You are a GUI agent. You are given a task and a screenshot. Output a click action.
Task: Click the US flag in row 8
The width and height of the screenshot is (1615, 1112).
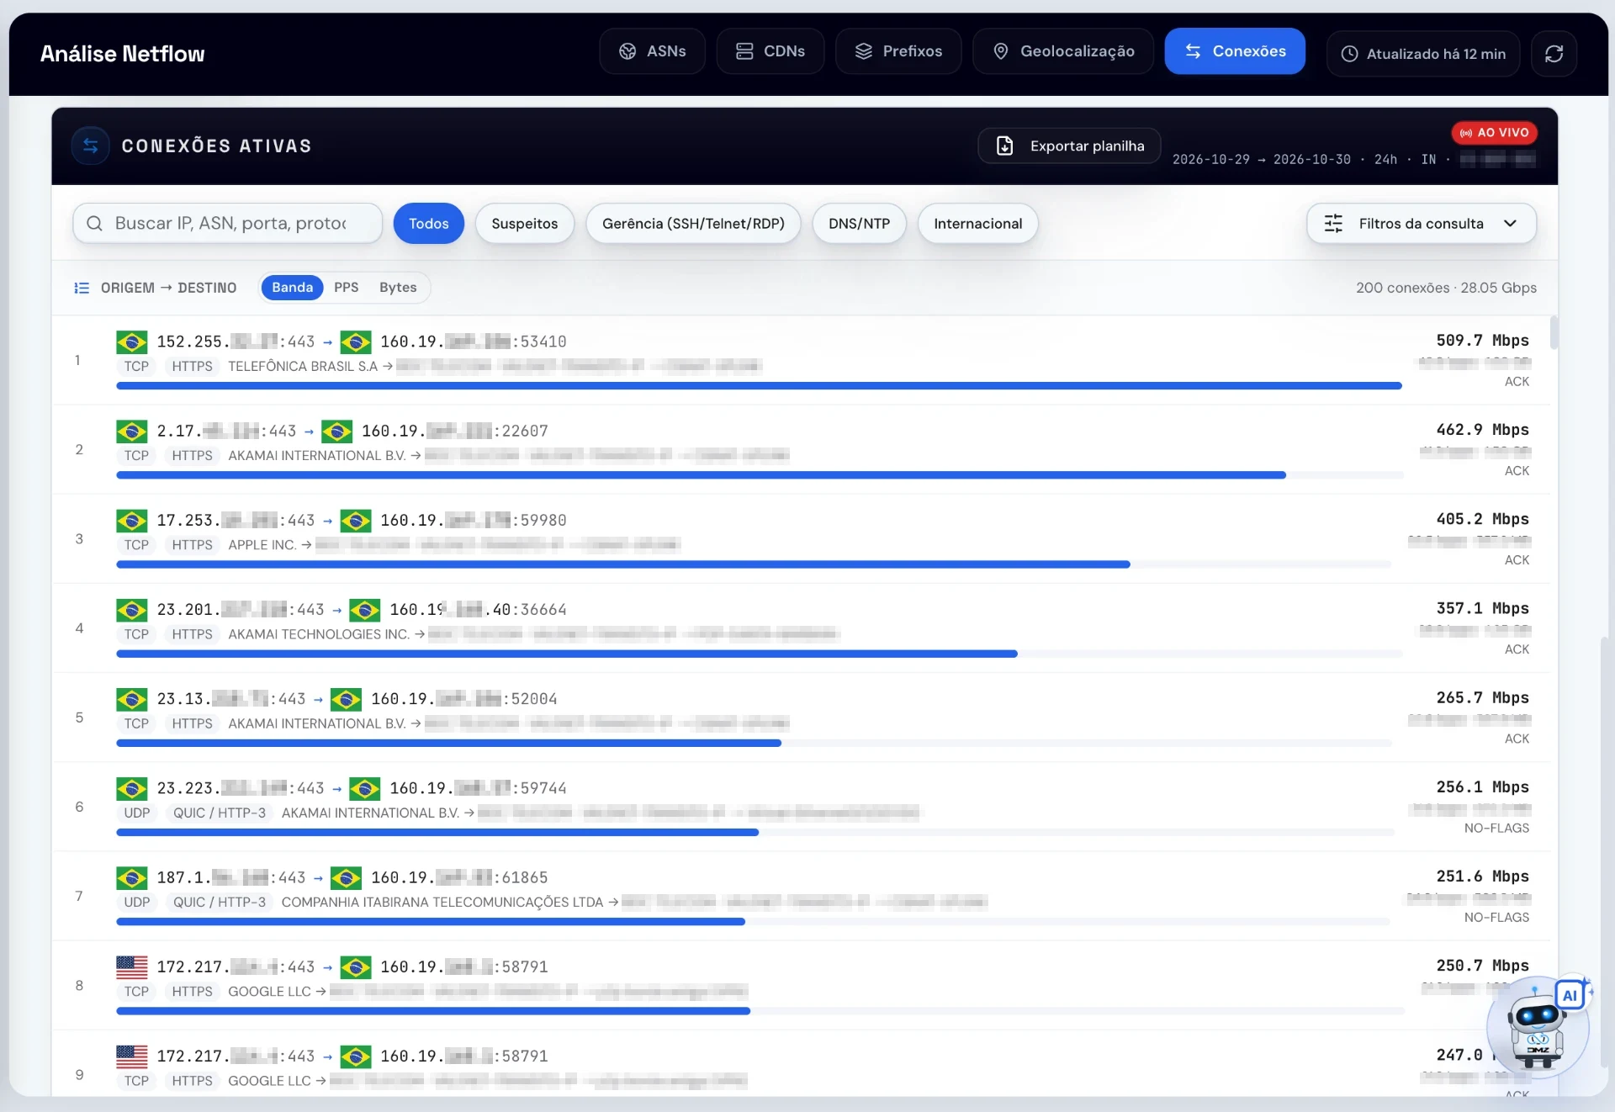tap(132, 966)
